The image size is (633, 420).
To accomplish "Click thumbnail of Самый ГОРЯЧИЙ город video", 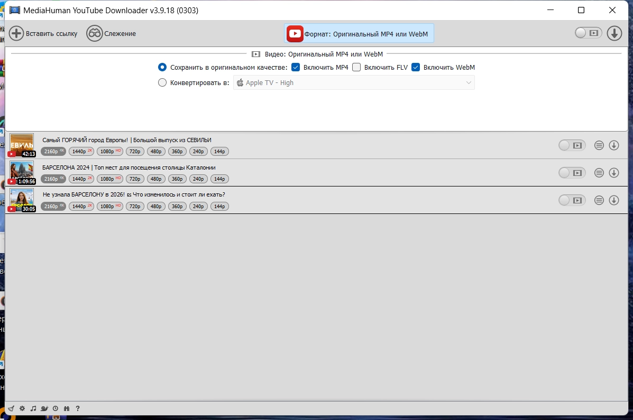I will click(22, 145).
